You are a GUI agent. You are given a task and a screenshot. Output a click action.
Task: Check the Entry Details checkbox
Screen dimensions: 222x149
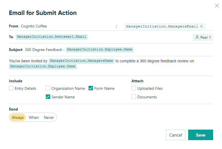11,88
